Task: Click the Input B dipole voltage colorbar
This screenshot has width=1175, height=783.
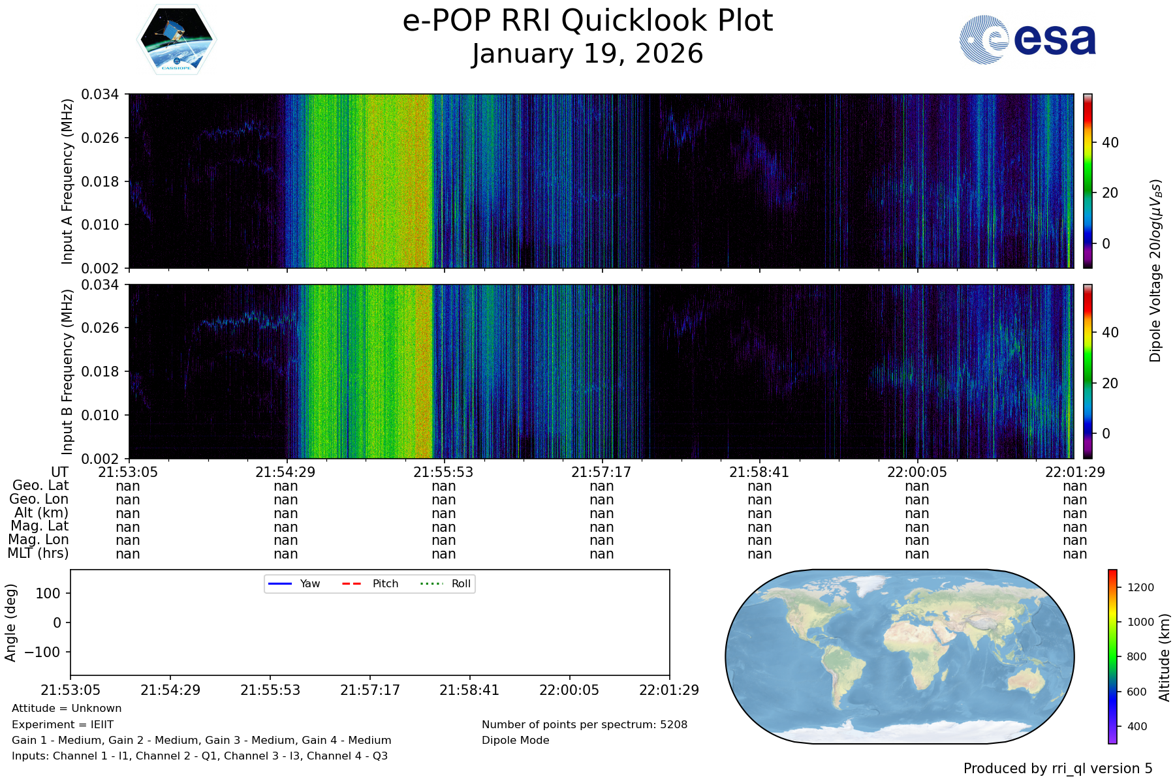Action: click(1088, 371)
